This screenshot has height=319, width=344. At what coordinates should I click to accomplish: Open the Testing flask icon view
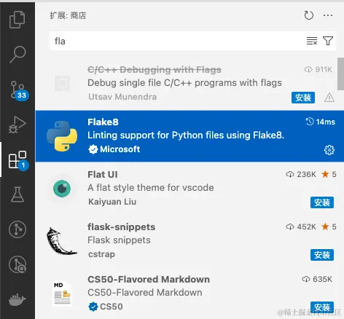click(x=17, y=194)
